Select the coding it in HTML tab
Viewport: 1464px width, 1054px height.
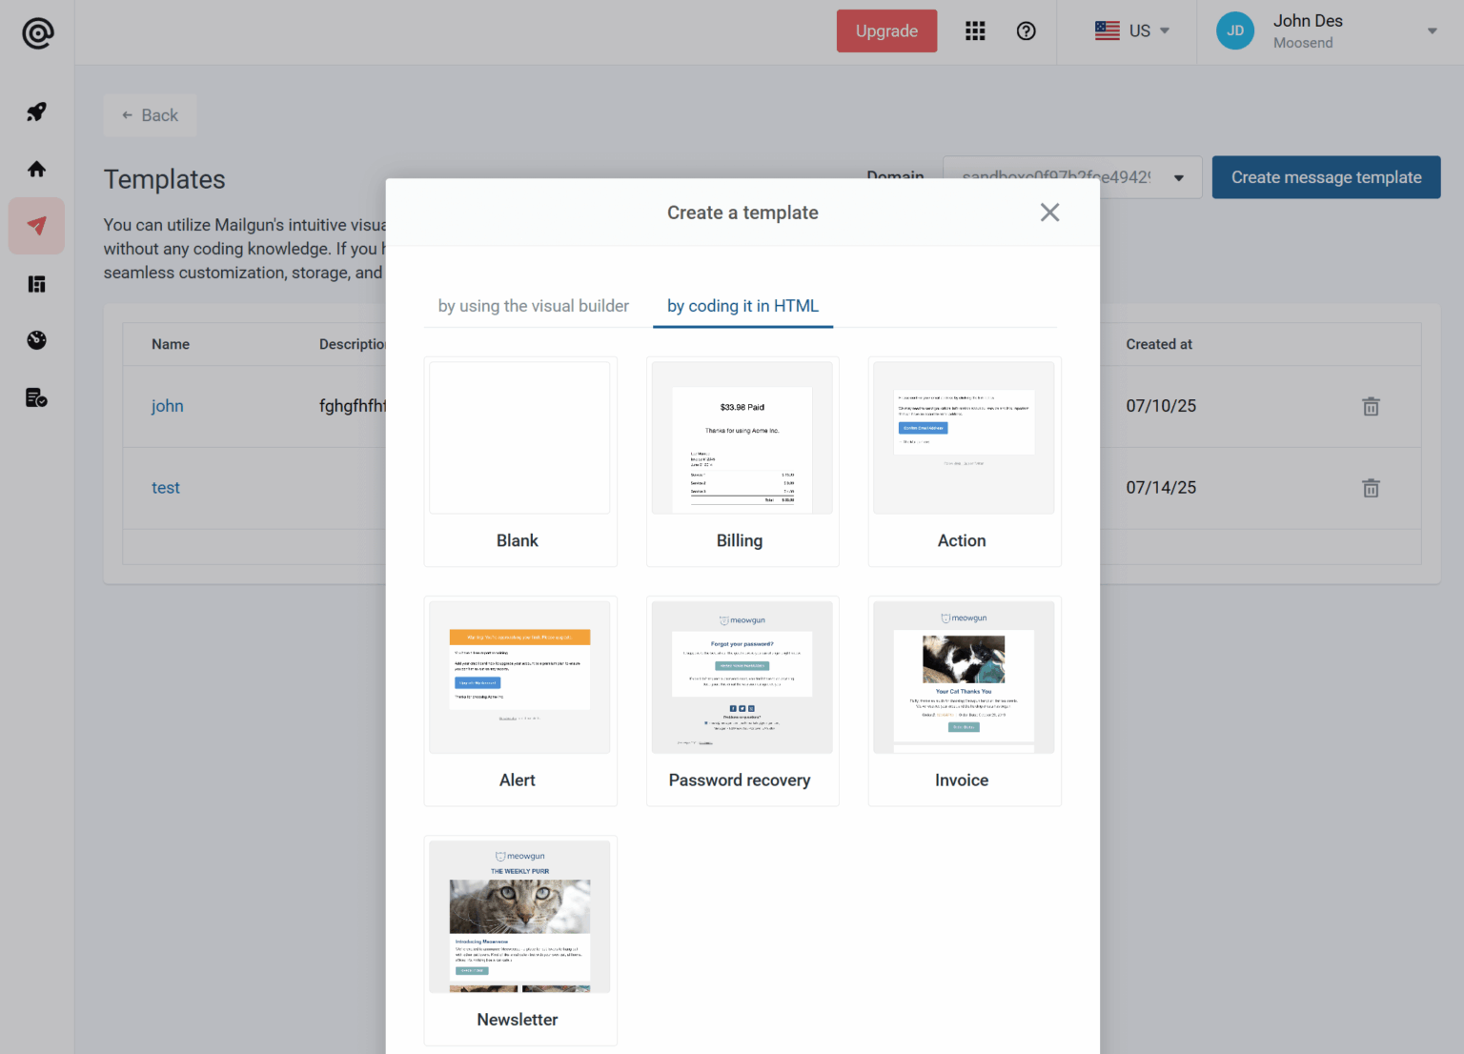click(742, 306)
